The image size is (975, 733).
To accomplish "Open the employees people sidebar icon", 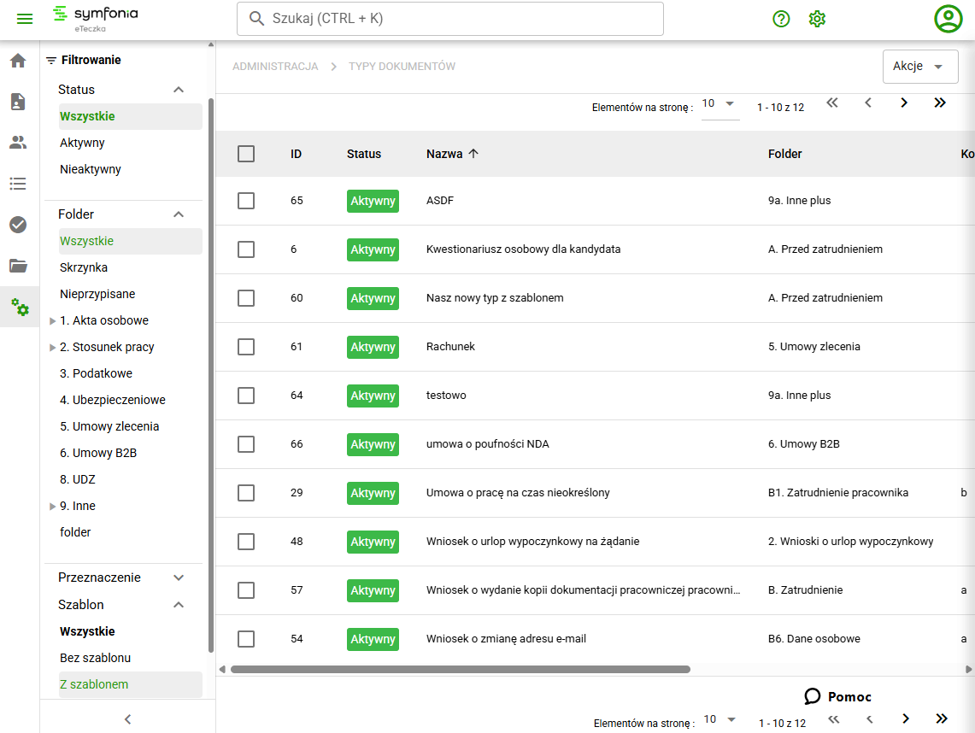I will click(x=18, y=143).
